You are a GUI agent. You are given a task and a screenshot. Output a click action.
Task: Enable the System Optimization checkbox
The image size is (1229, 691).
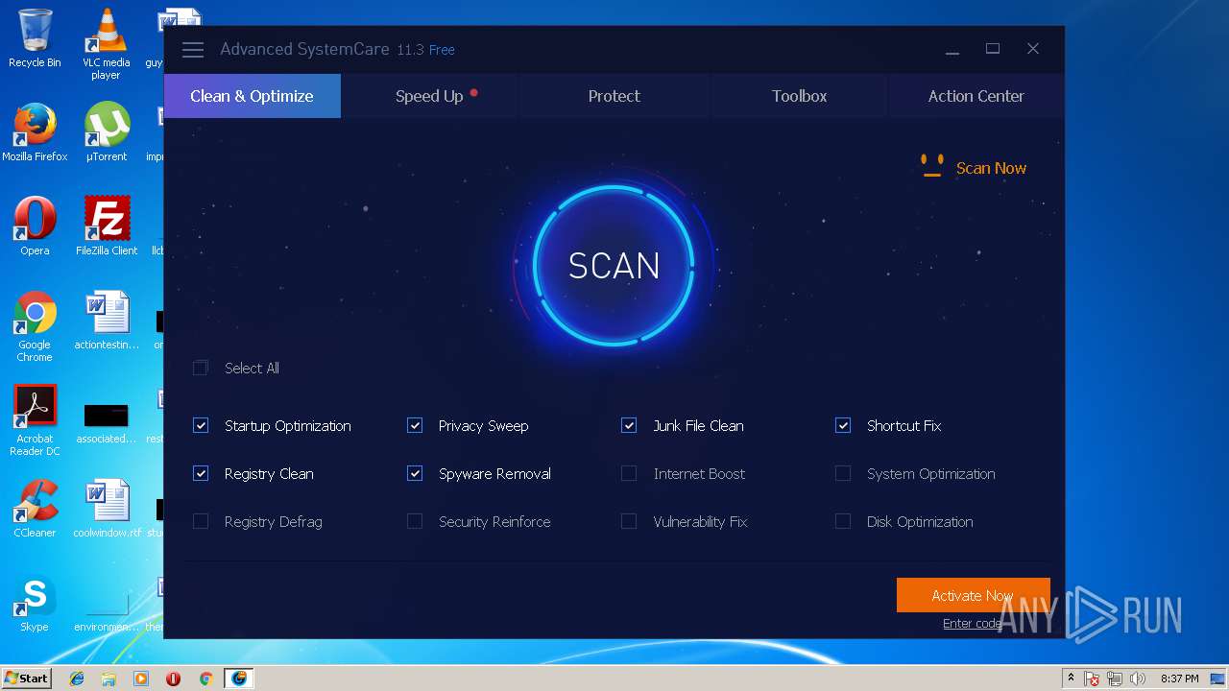pyautogui.click(x=843, y=473)
